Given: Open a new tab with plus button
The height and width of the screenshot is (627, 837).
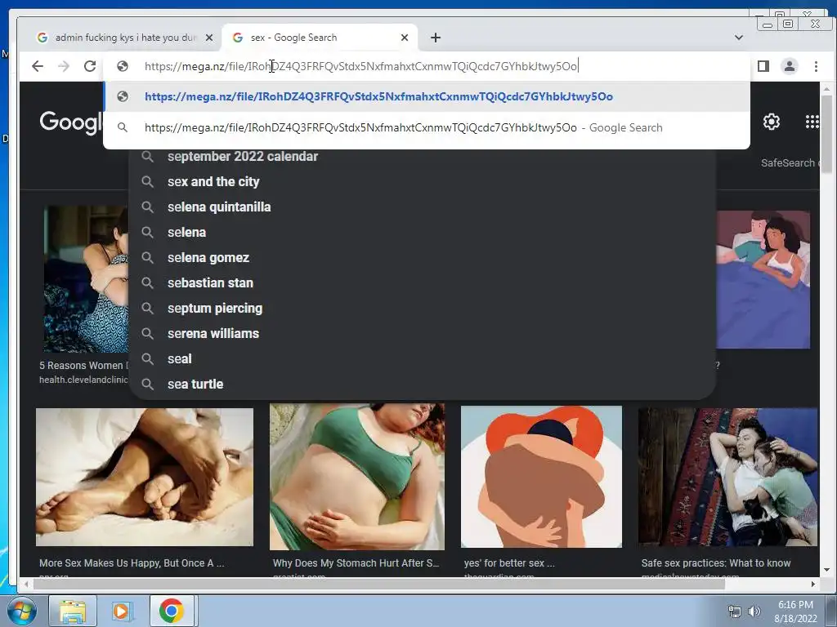Looking at the screenshot, I should click(x=436, y=38).
